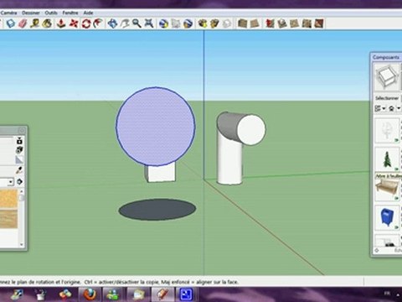Select the Make Component tool
The image size is (402, 302).
(x=11, y=23)
